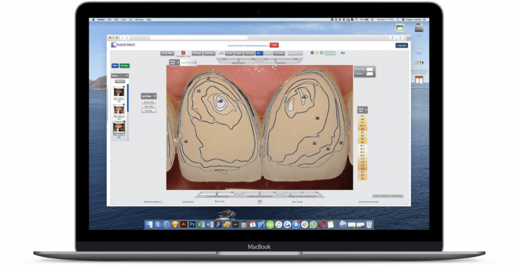The height and width of the screenshot is (268, 520).
Task: Open the Finder menu
Action: tap(102, 19)
